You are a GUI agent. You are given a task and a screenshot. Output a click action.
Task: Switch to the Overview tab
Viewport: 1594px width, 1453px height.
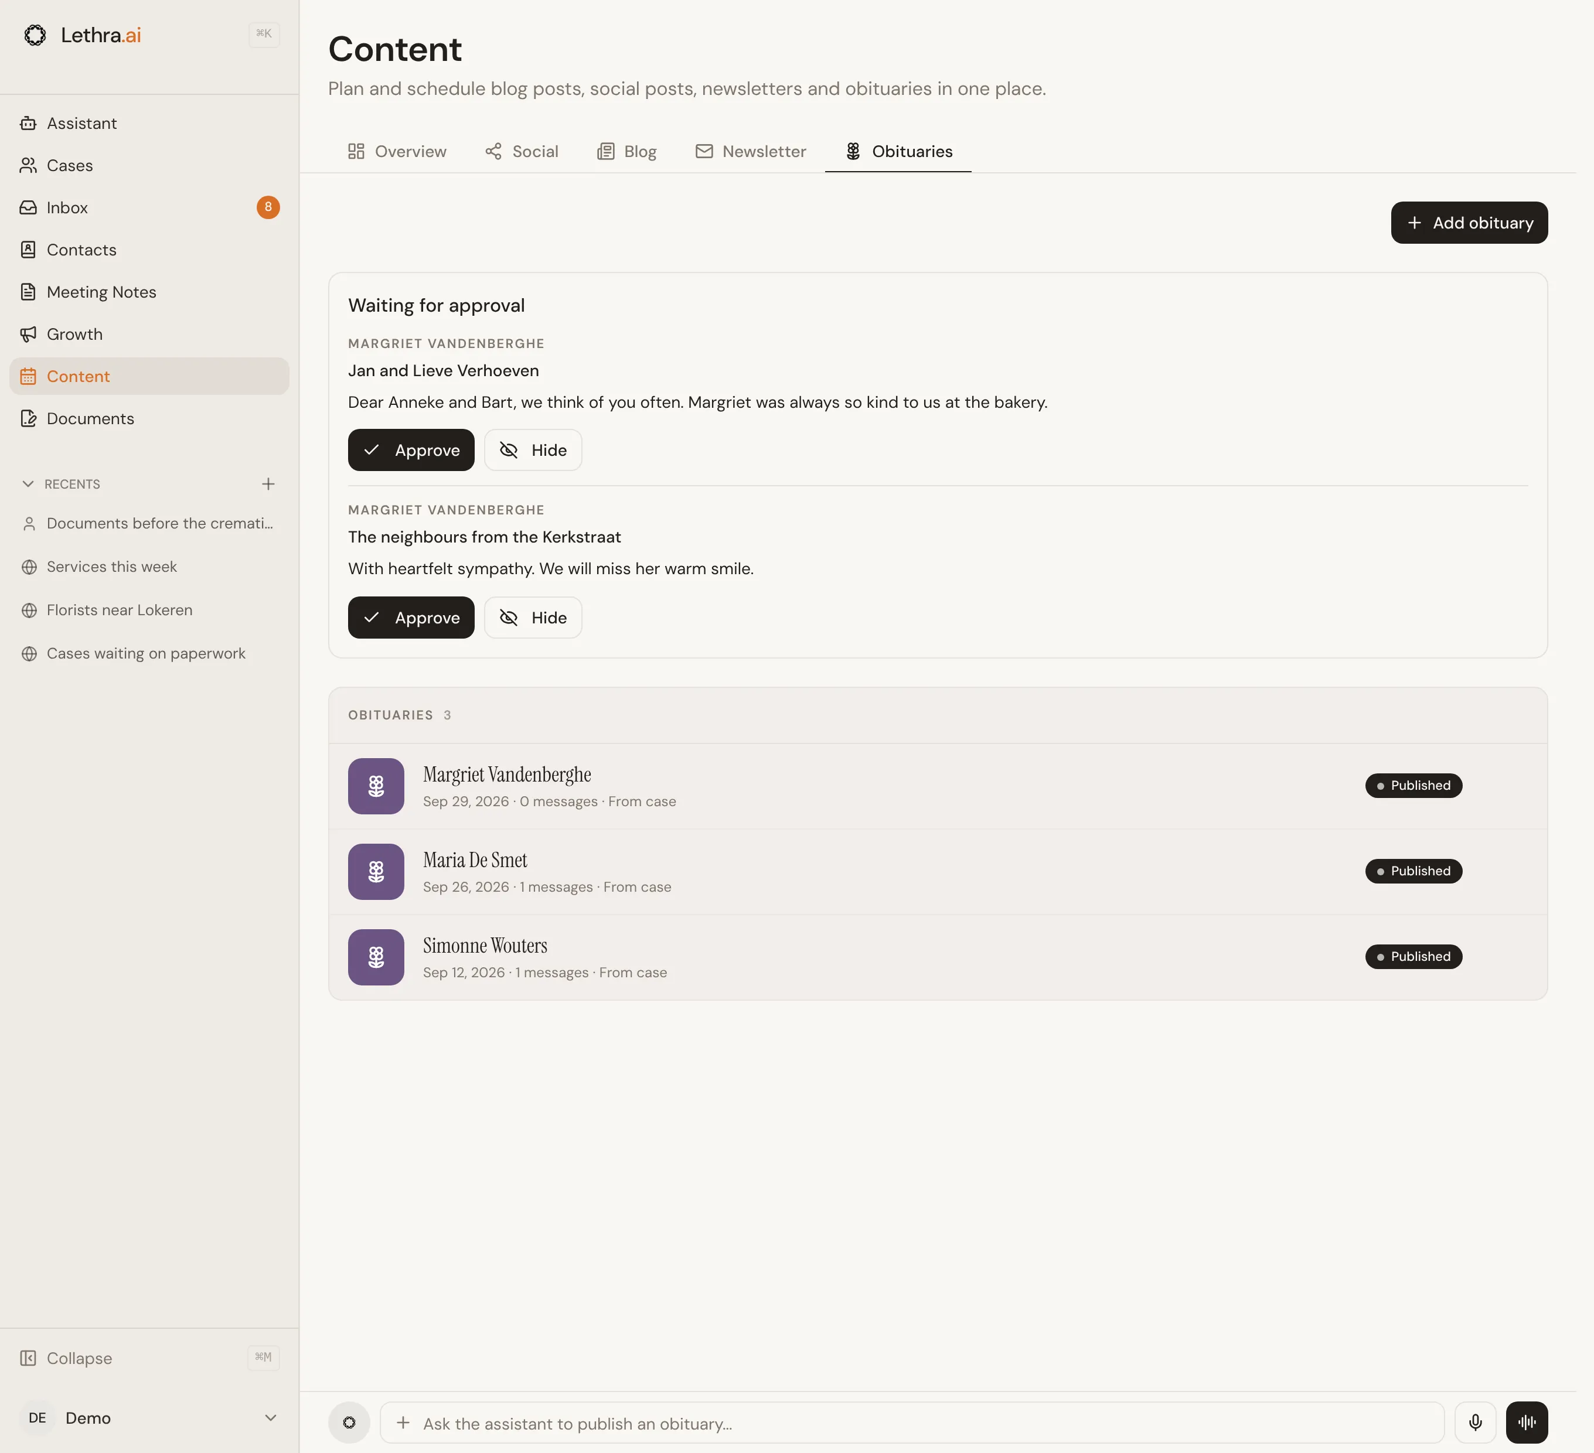point(397,151)
